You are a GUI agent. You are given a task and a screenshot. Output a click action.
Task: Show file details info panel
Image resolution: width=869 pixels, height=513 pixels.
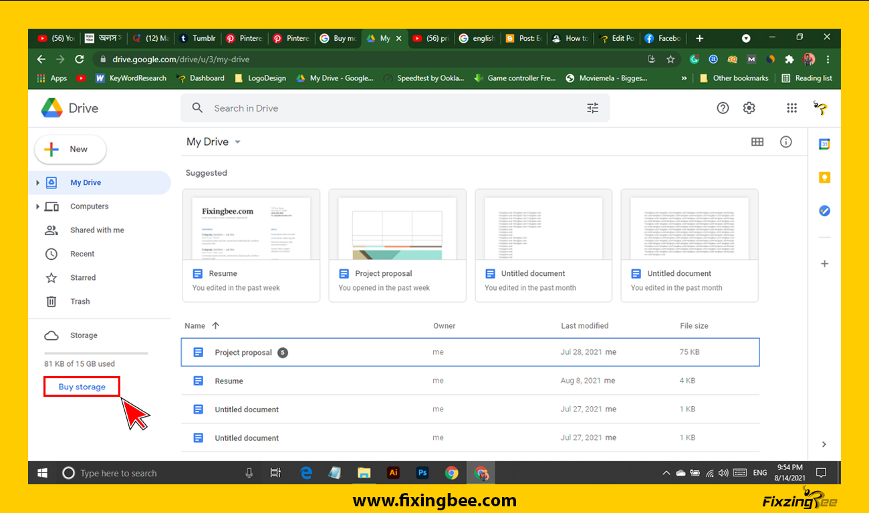pos(786,142)
